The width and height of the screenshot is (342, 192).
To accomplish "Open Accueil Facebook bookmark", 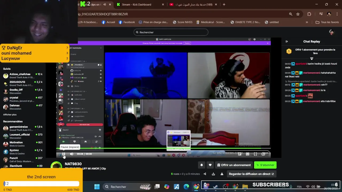I will coord(108,22).
